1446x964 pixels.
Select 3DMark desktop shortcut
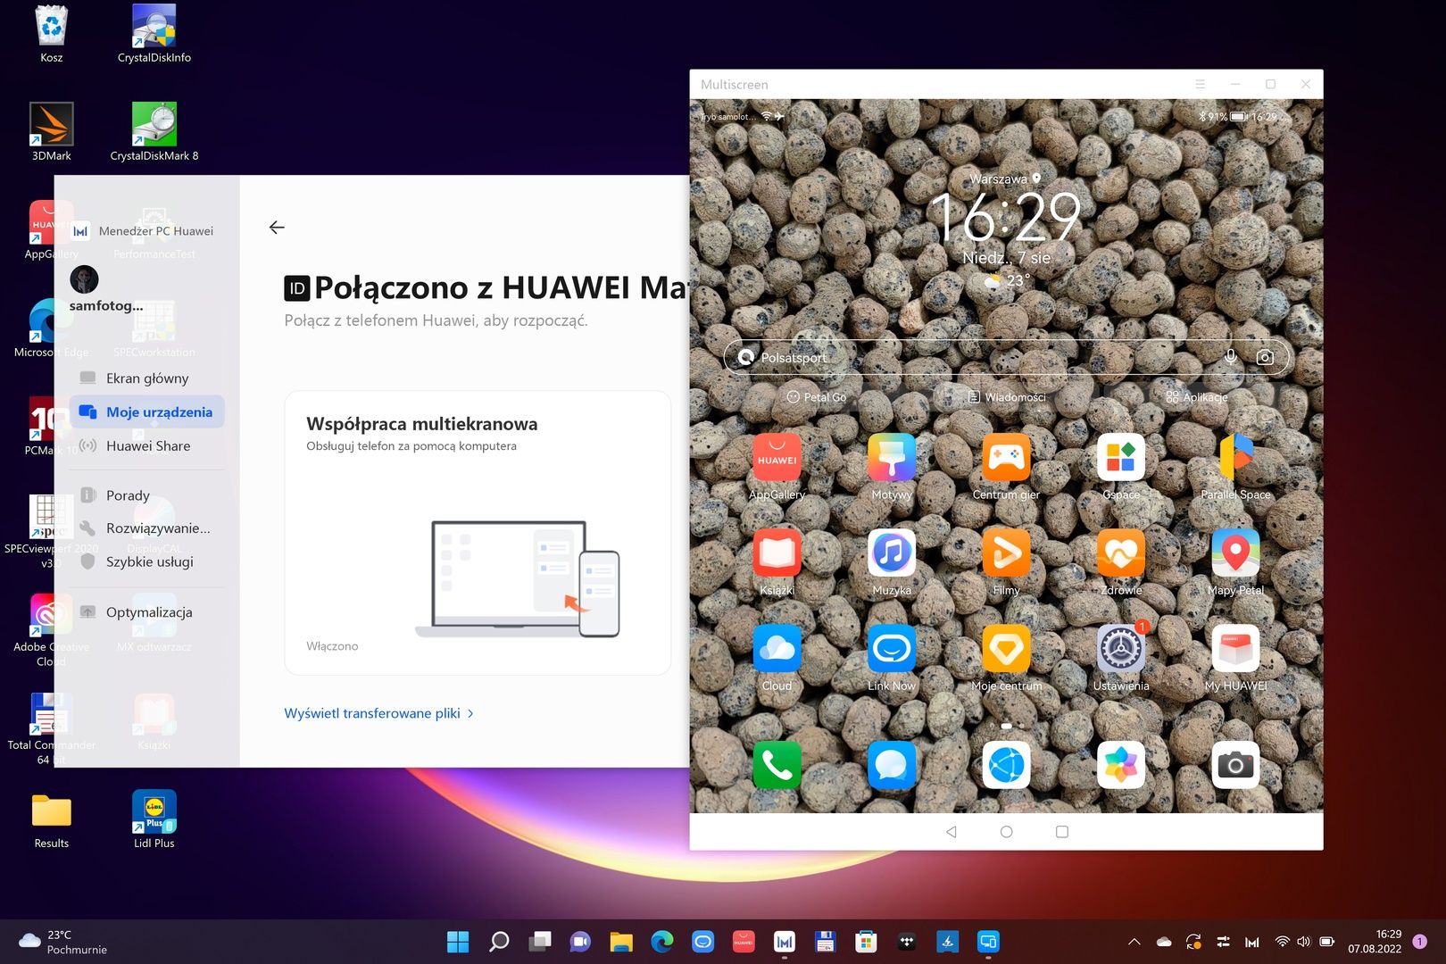click(52, 132)
